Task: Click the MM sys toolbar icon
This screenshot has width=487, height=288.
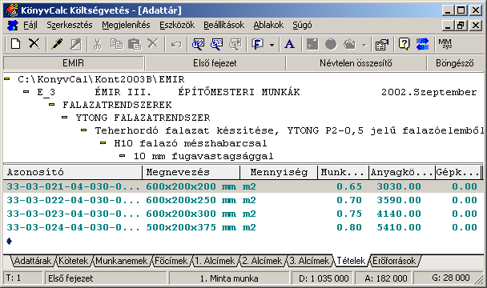Action: coord(445,44)
